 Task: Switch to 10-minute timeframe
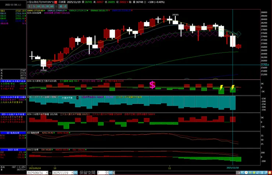(x=39, y=6)
